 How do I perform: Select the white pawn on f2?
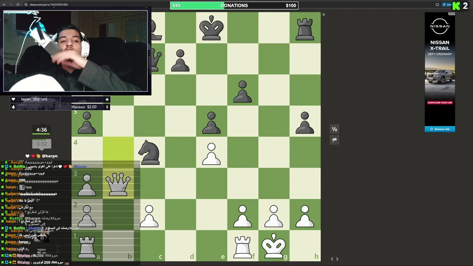pyautogui.click(x=242, y=216)
